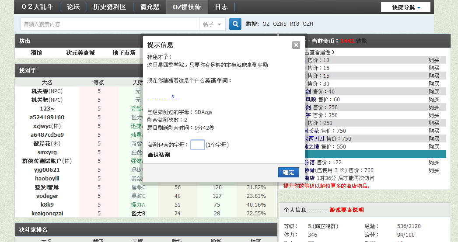This screenshot has width=458, height=242.
Task: Click 购买 for item priced 10
Action: 434,60
